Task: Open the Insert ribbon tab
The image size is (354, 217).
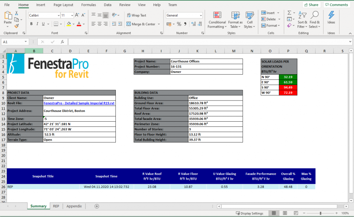Action: click(x=41, y=5)
